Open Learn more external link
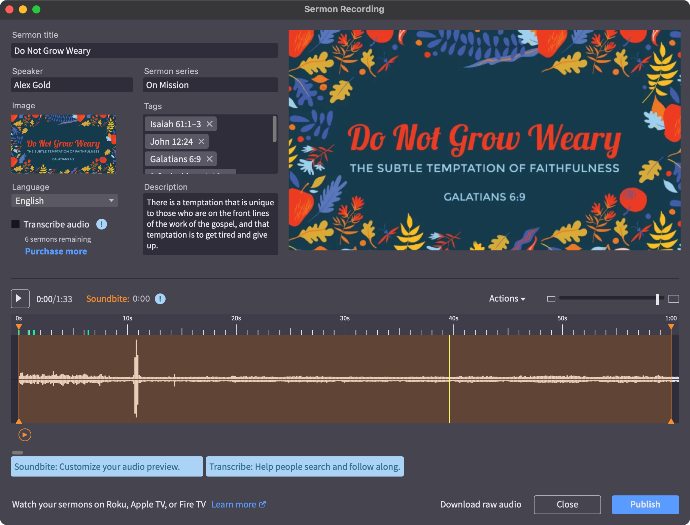The image size is (690, 525). tap(239, 504)
